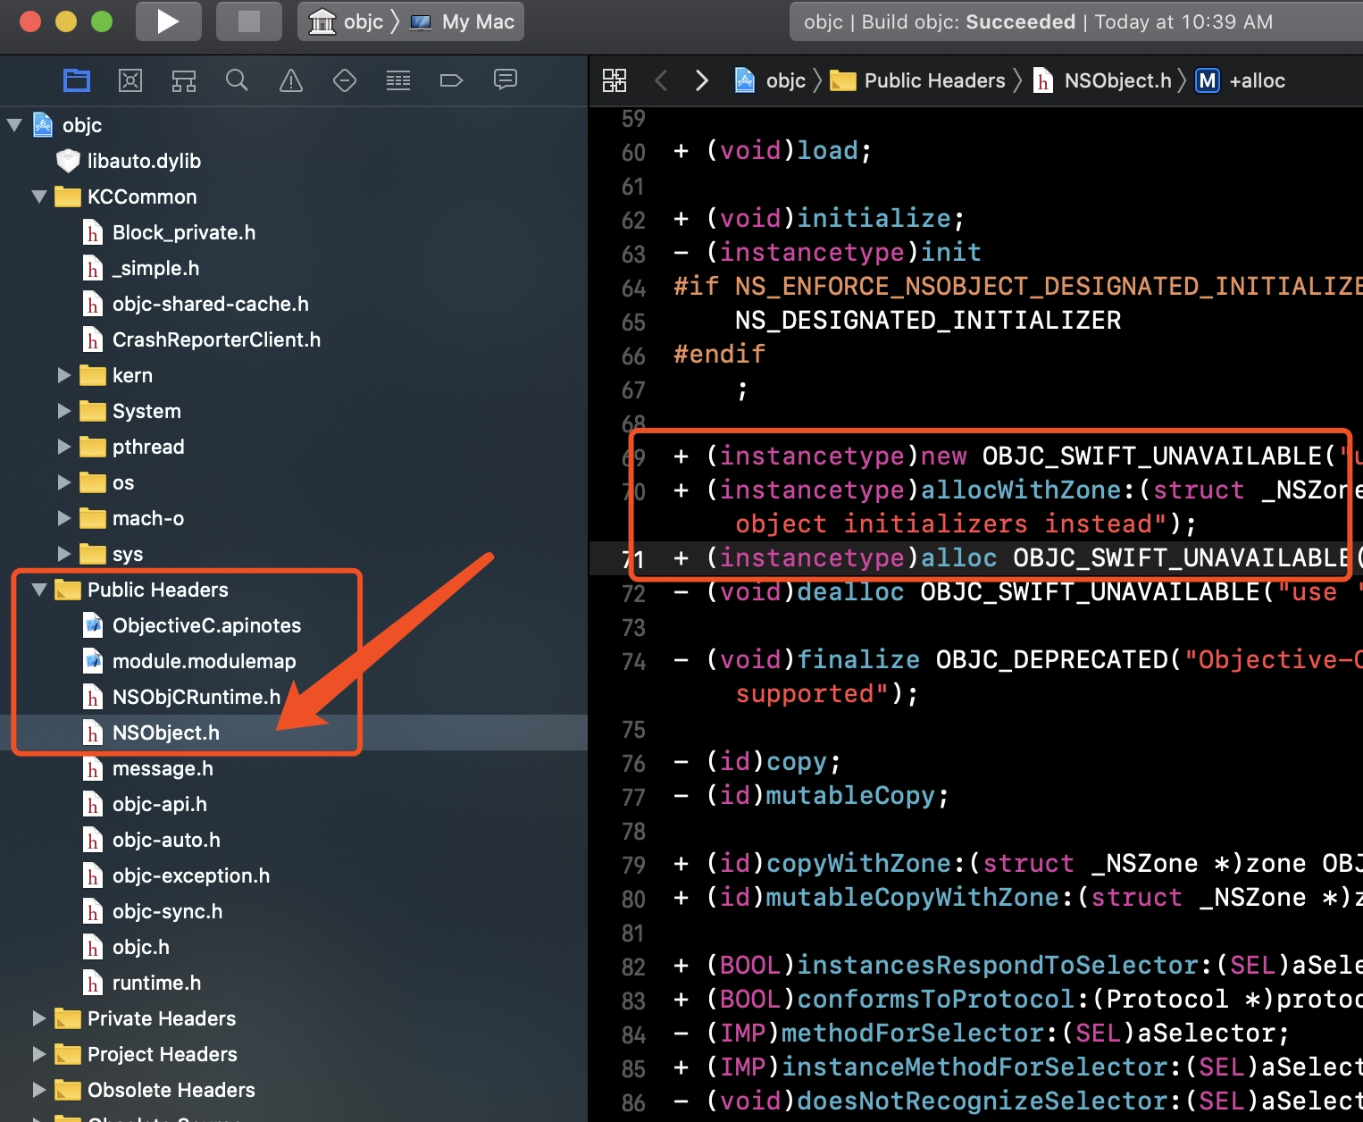Click the 'load' method name on line 60
Screen dimensions: 1363x1122
827,150
